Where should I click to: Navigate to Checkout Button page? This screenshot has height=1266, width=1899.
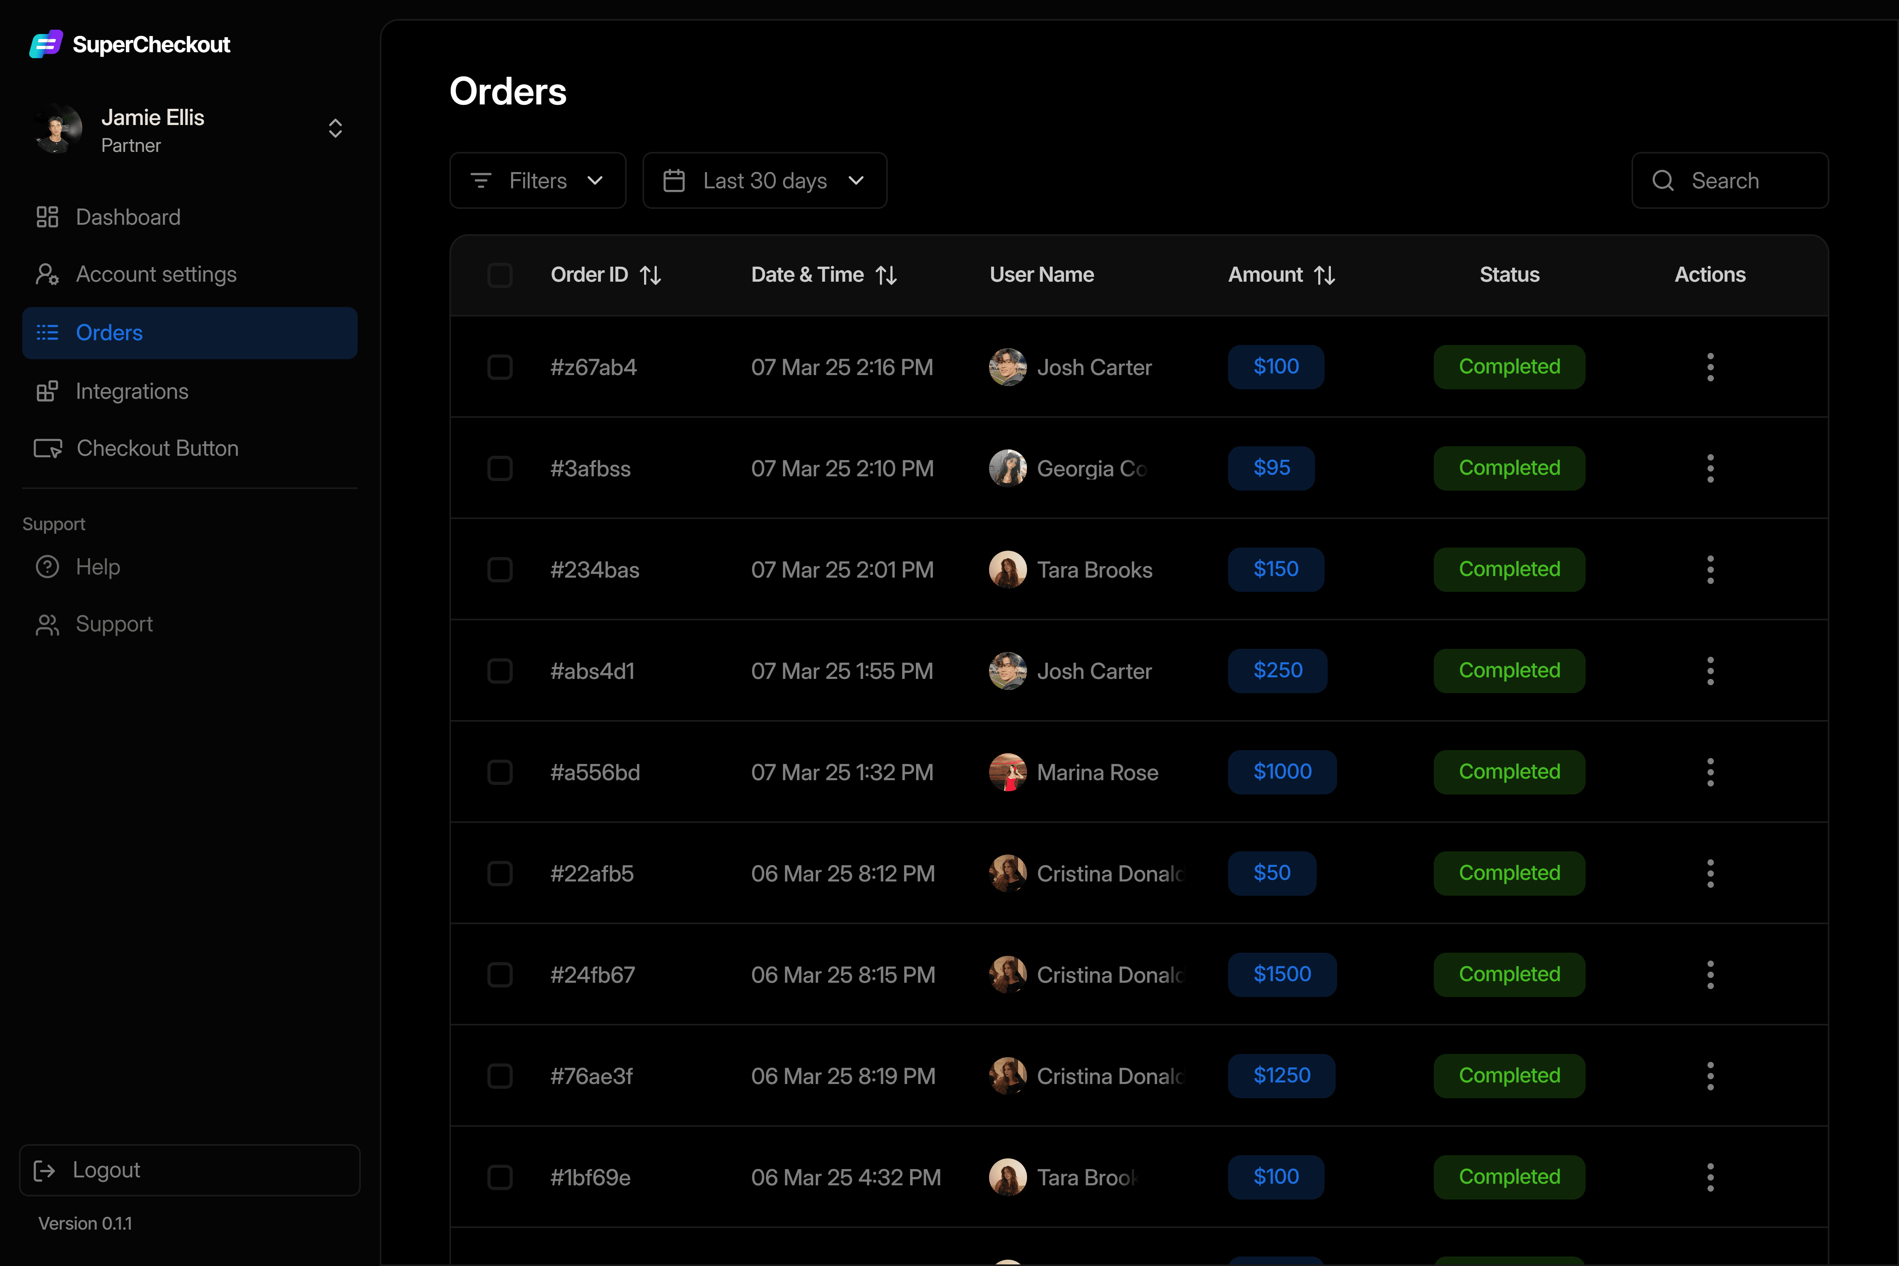[x=190, y=448]
